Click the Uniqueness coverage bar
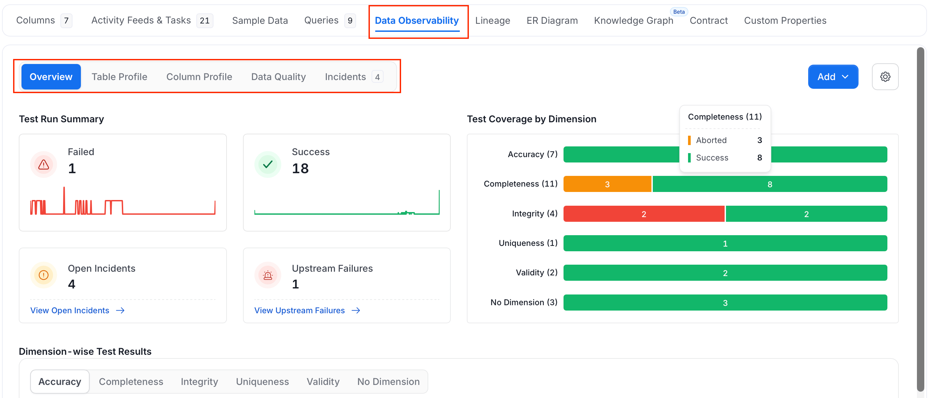This screenshot has height=398, width=928. (725, 244)
